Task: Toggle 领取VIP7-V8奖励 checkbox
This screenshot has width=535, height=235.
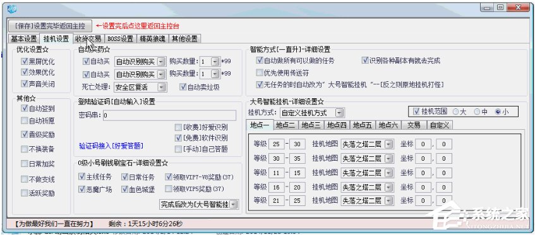Action: [199, 177]
